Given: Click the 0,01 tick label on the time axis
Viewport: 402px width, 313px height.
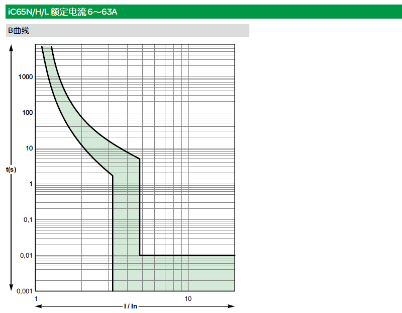Looking at the screenshot, I should coord(26,255).
